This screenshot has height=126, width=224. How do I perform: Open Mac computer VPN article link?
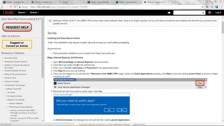(x=24, y=119)
